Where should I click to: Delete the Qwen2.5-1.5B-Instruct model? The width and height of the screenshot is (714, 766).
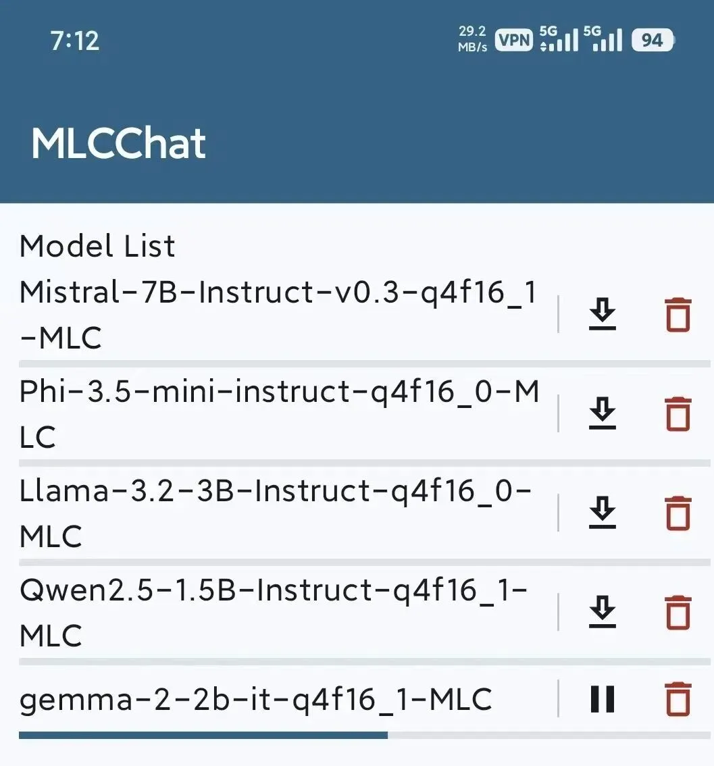678,613
